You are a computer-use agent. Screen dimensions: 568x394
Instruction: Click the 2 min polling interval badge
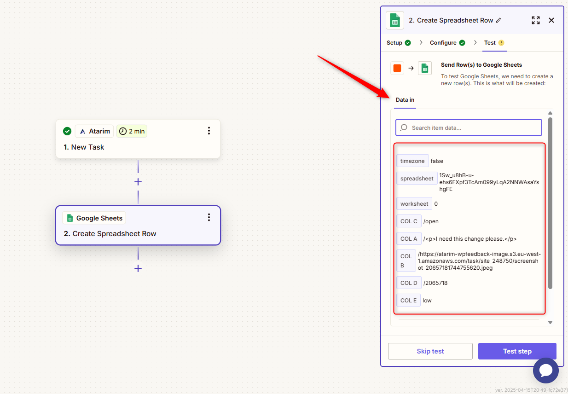(132, 131)
